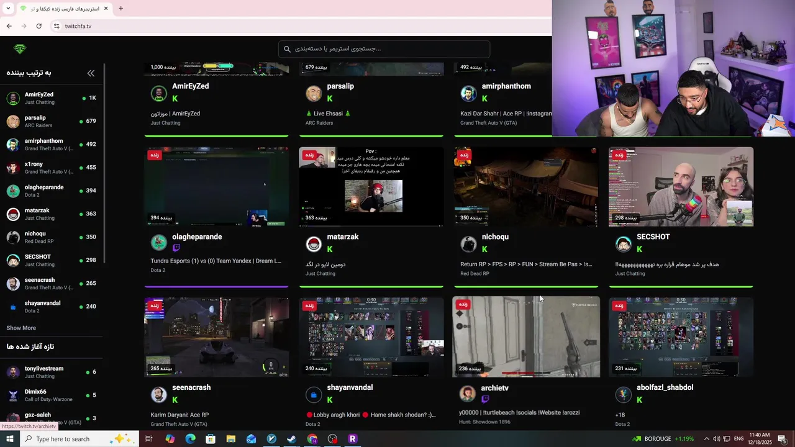Image resolution: width=795 pixels, height=447 pixels.
Task: Open tonylivestream in sidebar
Action: tap(51, 372)
